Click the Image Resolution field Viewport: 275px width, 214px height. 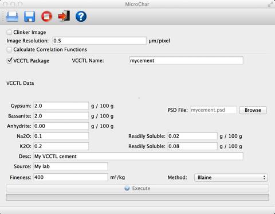[x=99, y=41]
